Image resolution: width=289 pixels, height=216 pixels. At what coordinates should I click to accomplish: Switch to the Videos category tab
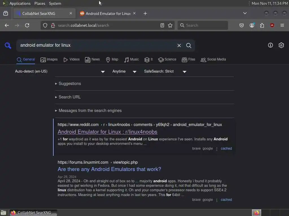(71, 60)
